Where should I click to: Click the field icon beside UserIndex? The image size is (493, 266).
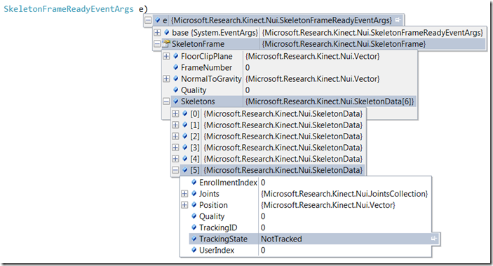coord(194,250)
